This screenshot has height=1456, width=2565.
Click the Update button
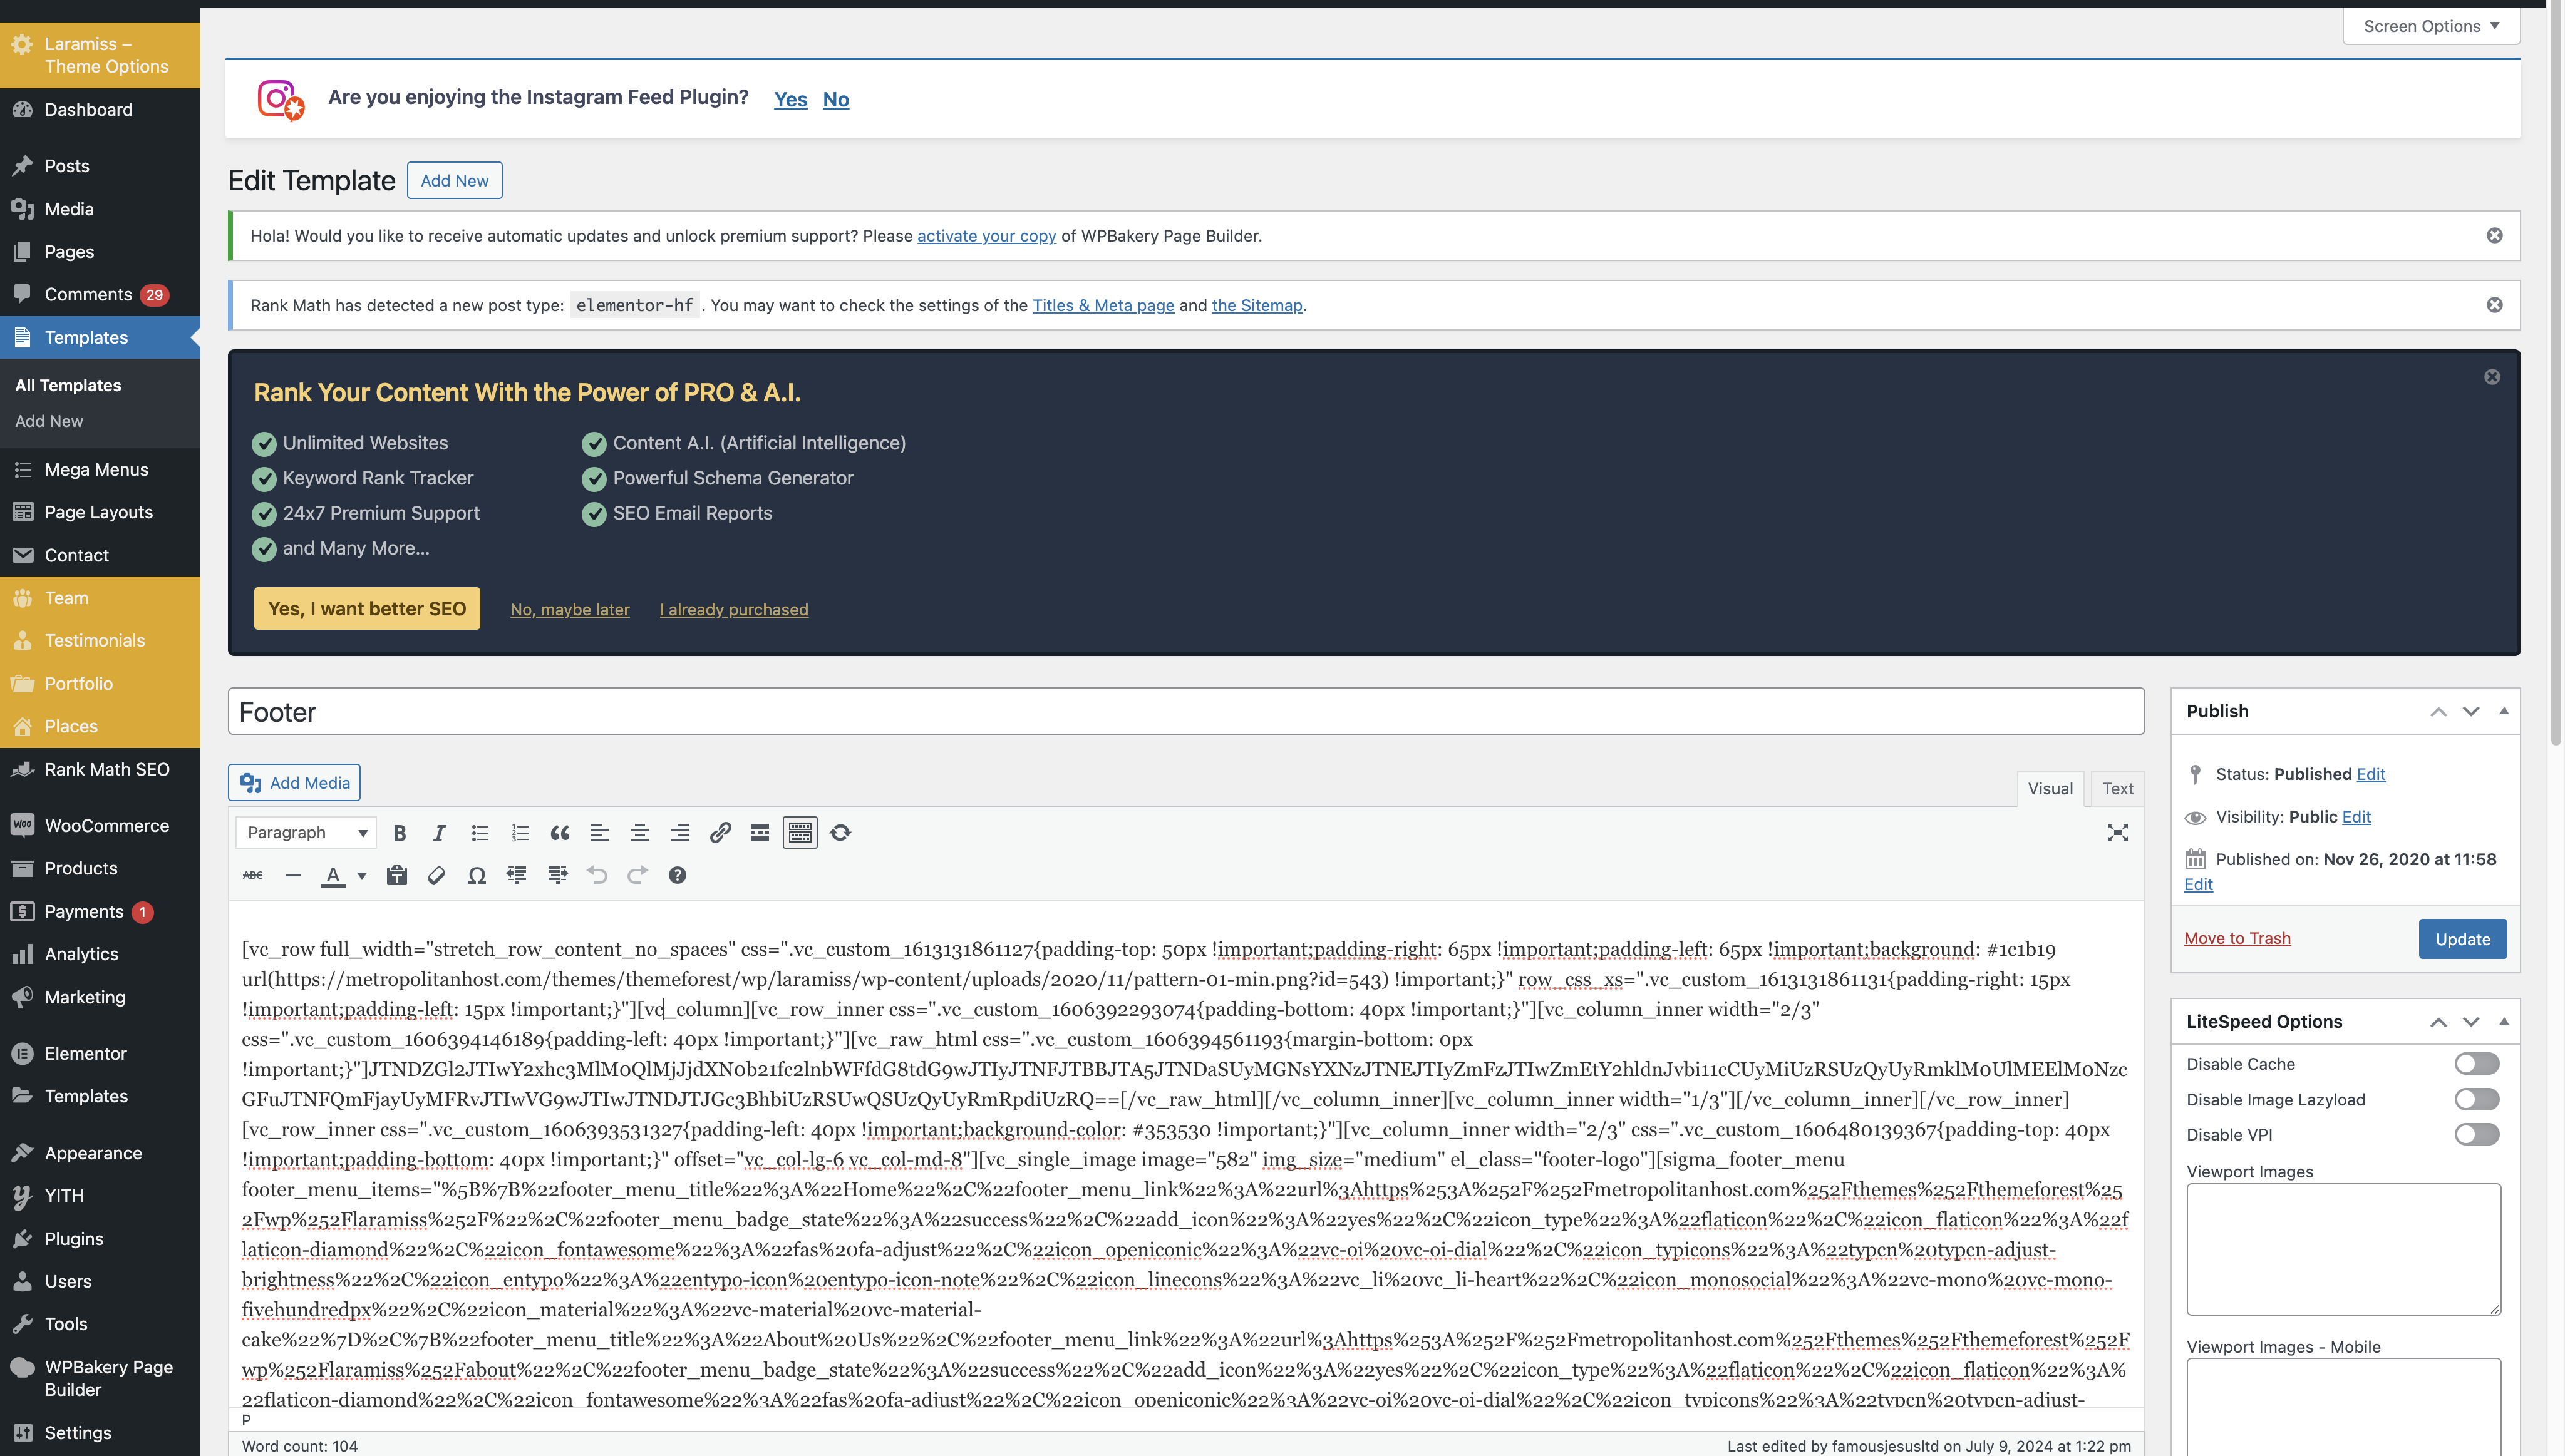click(x=2462, y=939)
